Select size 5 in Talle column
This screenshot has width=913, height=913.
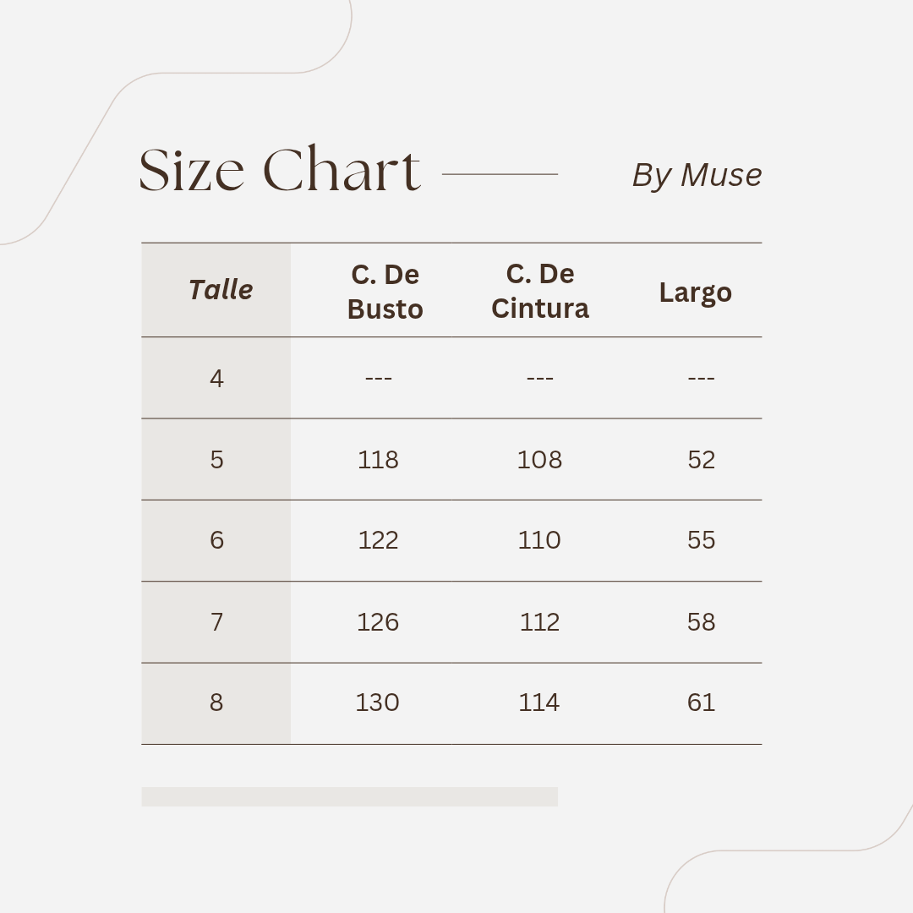coord(216,459)
